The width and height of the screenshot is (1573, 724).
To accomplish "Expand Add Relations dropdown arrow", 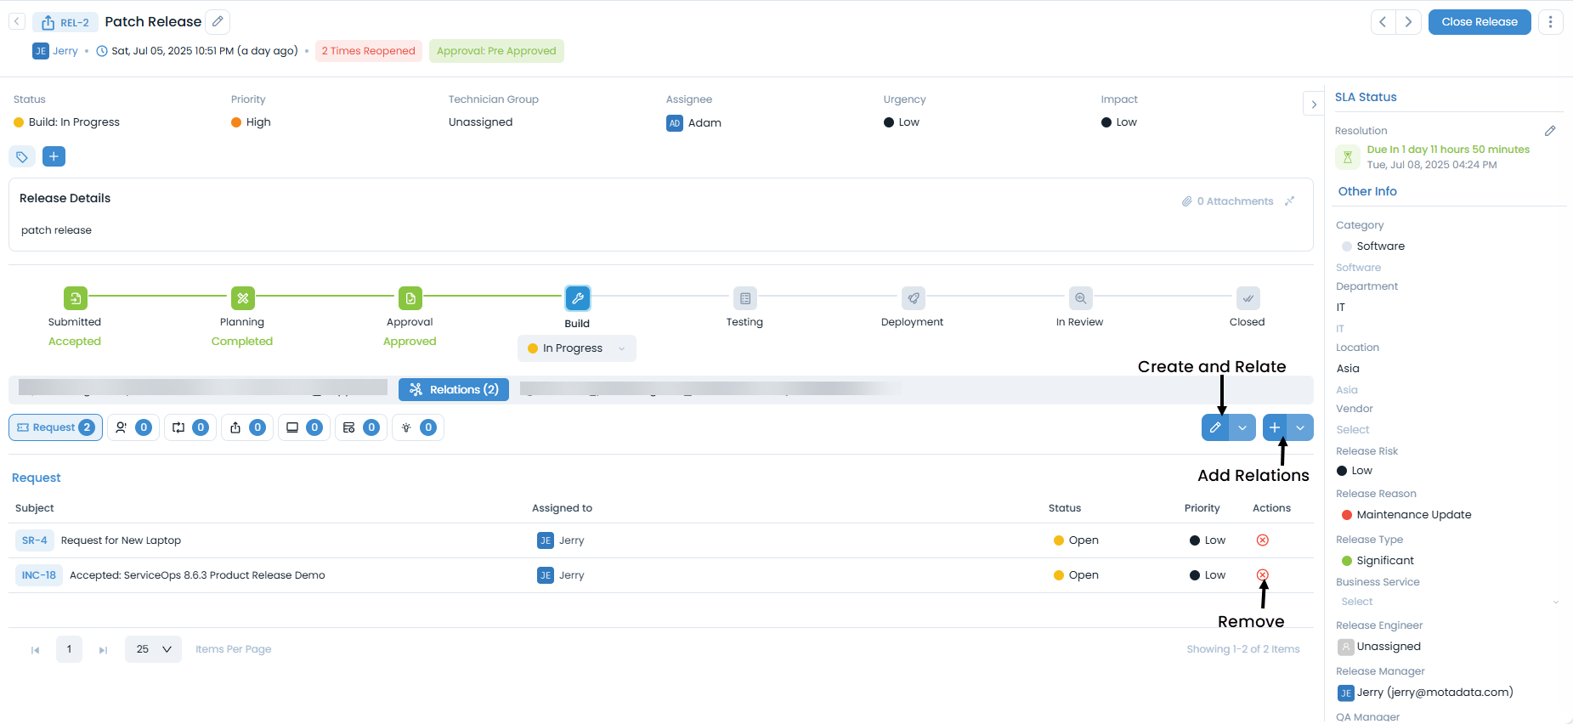I will (x=1300, y=427).
